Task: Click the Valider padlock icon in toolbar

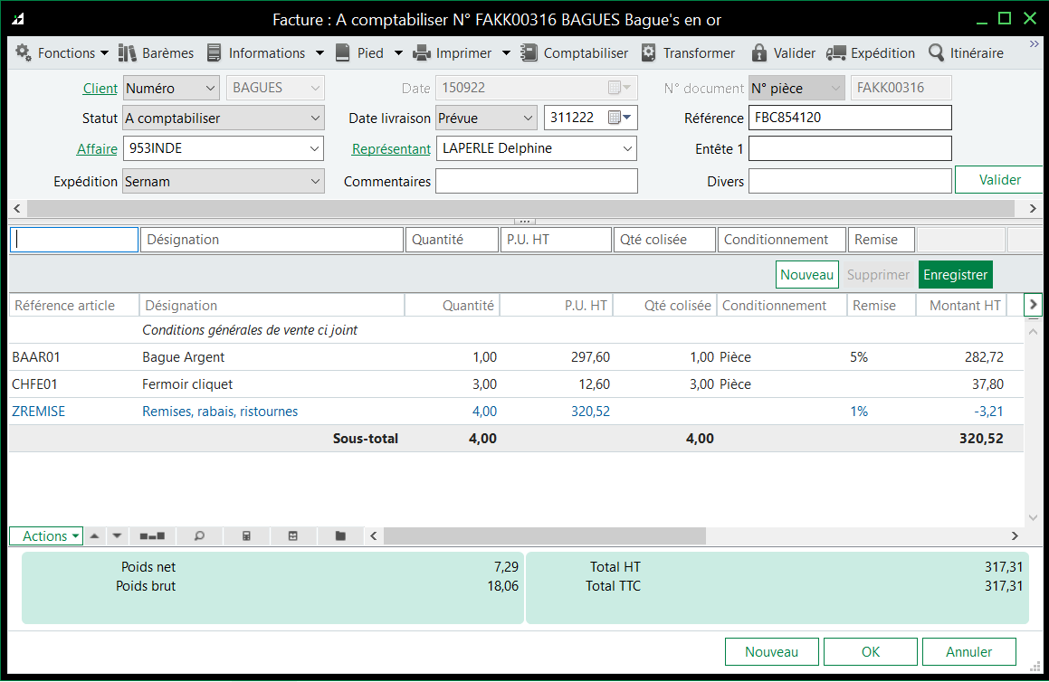Action: pyautogui.click(x=758, y=52)
